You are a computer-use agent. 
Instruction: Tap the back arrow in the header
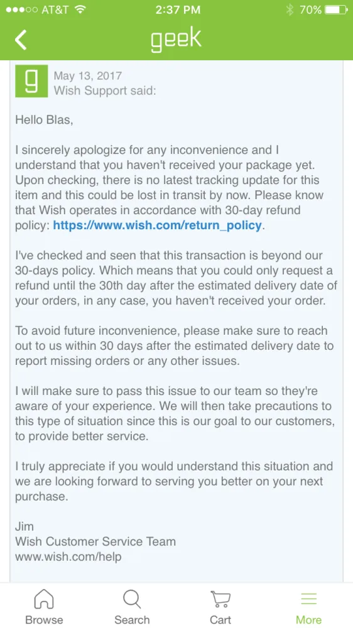point(21,40)
